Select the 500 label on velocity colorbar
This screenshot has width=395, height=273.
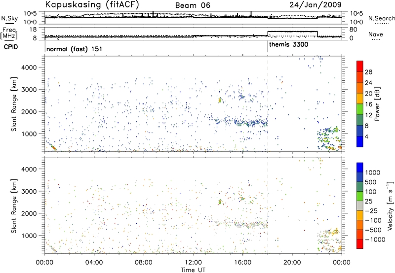[371, 182]
